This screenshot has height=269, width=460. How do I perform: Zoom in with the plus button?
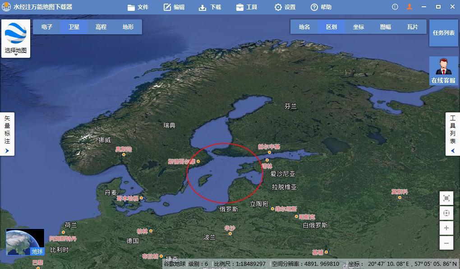[x=446, y=228]
